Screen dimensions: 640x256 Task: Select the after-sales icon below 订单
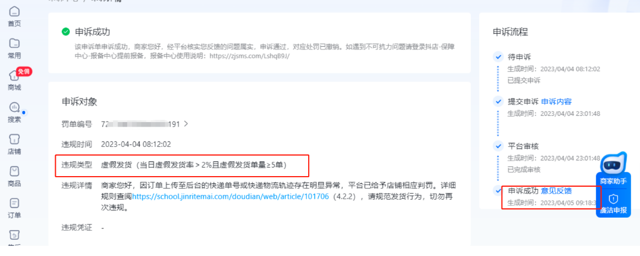[x=14, y=235]
